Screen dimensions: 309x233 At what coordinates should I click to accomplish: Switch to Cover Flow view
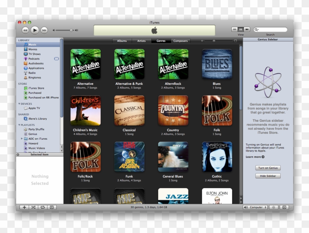[x=246, y=29]
